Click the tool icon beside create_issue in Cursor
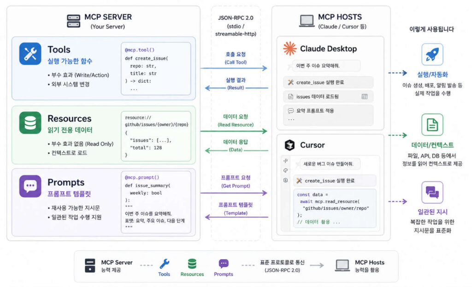472x287 pixels. 299,181
